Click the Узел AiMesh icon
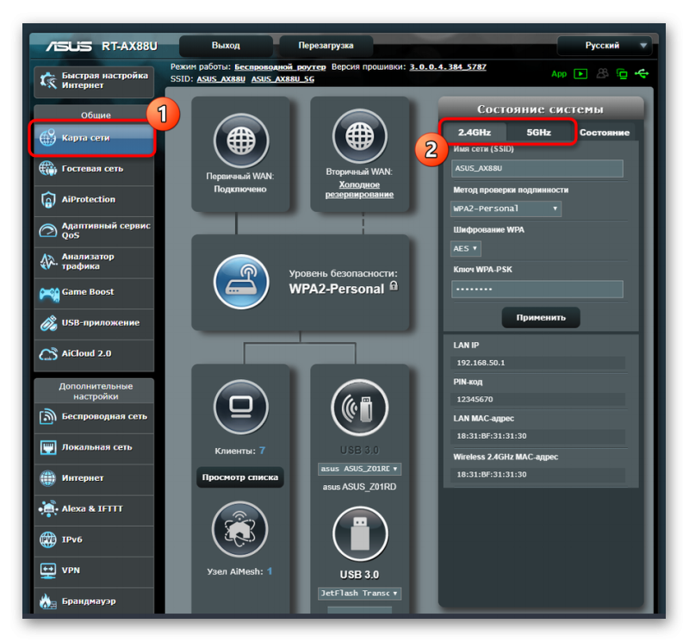 pos(240,529)
